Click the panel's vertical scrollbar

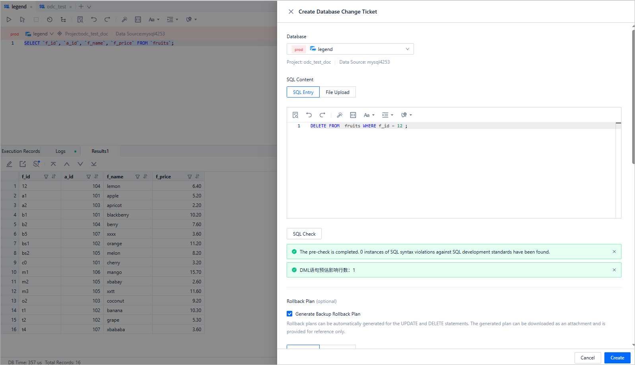pyautogui.click(x=633, y=96)
